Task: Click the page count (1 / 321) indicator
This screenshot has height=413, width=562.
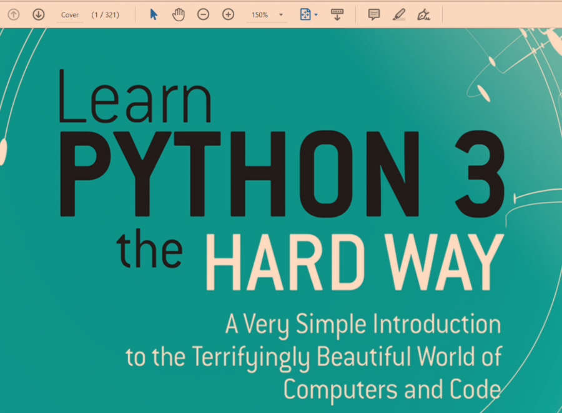Action: click(x=105, y=15)
